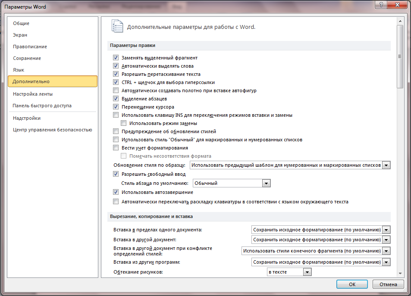Click the Help question mark button
This screenshot has height=296, width=411.
coord(381,4)
